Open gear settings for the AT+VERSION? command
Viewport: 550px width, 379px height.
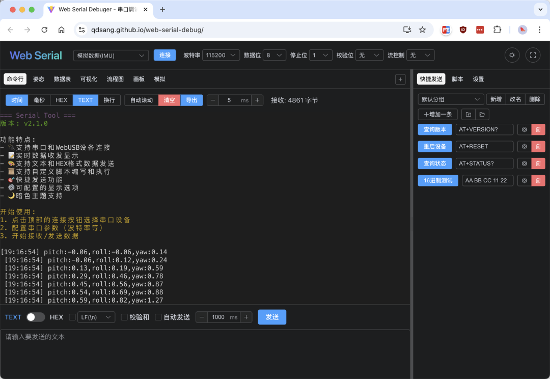tap(524, 129)
